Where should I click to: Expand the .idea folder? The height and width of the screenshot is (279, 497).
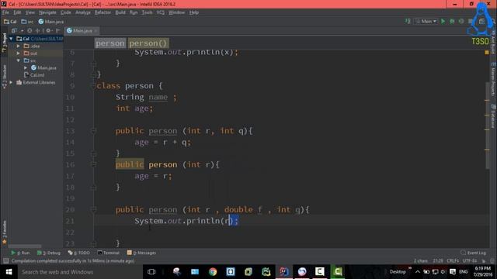pyautogui.click(x=19, y=46)
